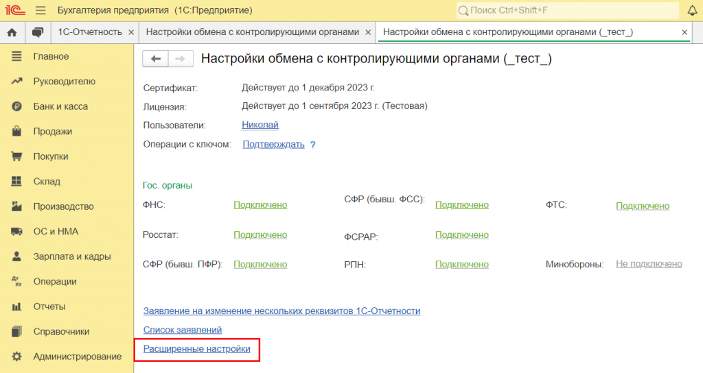Switch to the 1С-Отчетность tab

(90, 32)
